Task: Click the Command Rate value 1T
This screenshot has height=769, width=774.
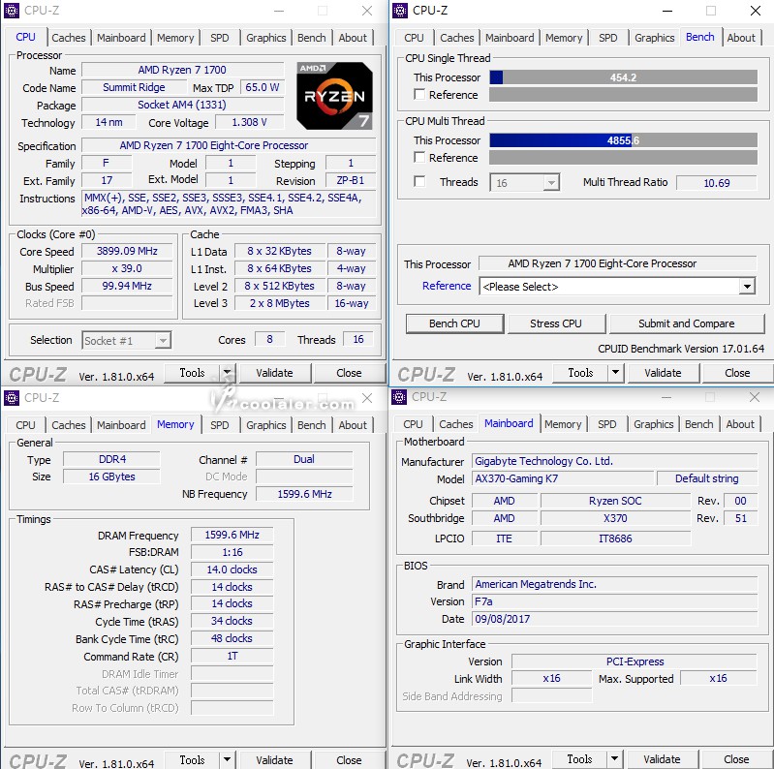Action: click(x=232, y=656)
